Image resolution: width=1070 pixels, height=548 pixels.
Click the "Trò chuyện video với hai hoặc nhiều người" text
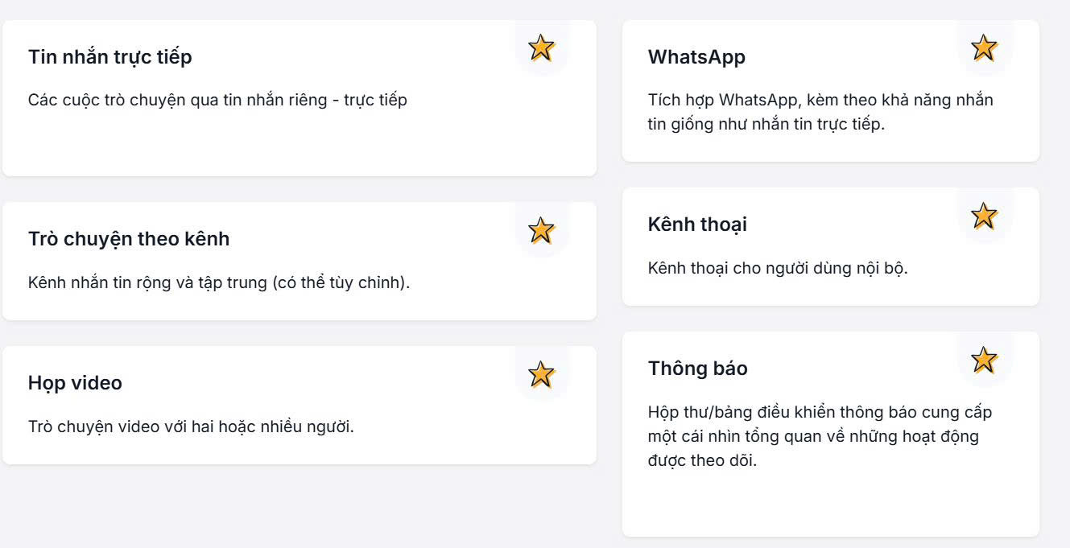coord(191,426)
